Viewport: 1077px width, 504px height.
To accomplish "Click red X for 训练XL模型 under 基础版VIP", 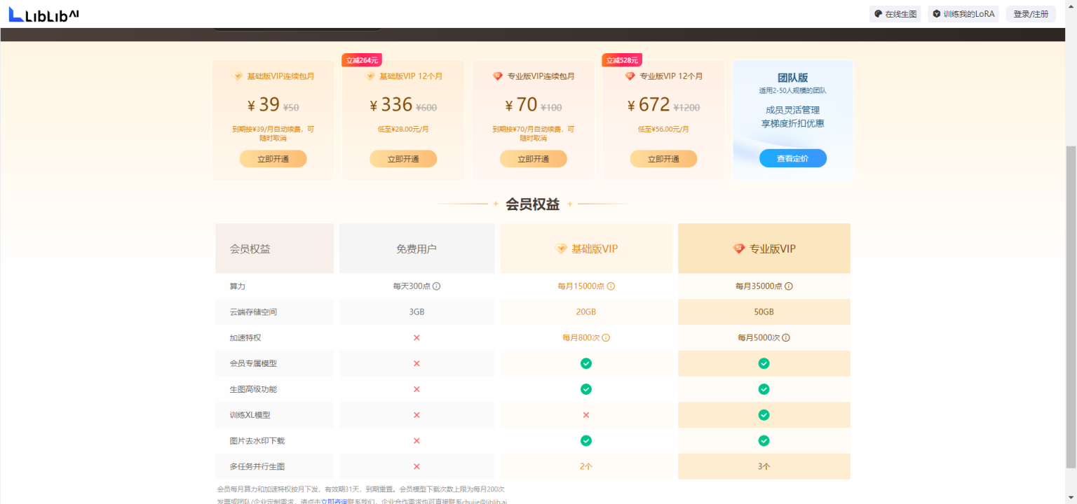I will [586, 415].
